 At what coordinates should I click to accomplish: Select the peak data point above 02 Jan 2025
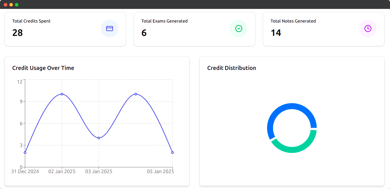click(x=62, y=94)
